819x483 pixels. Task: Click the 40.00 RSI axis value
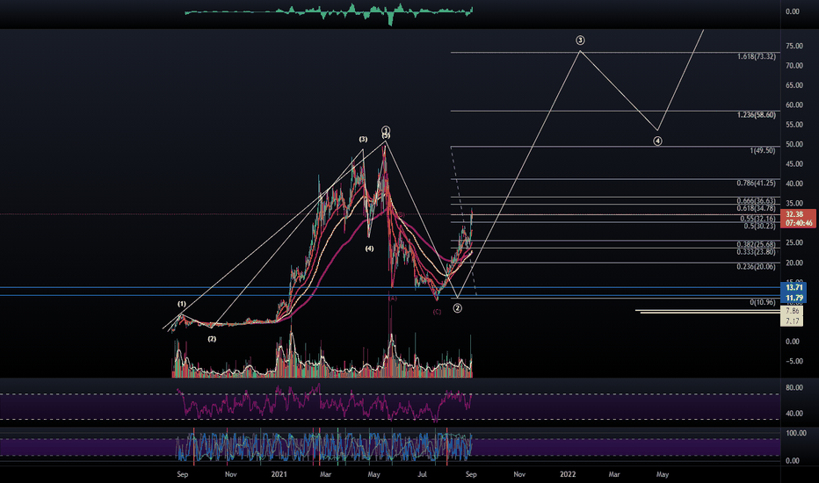(x=794, y=413)
